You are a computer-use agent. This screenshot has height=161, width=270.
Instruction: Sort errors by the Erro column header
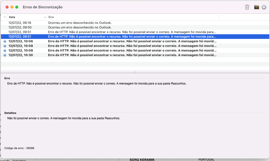coord(51,17)
